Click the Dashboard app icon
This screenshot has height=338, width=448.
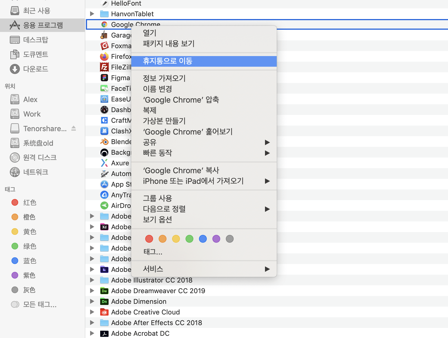point(104,110)
